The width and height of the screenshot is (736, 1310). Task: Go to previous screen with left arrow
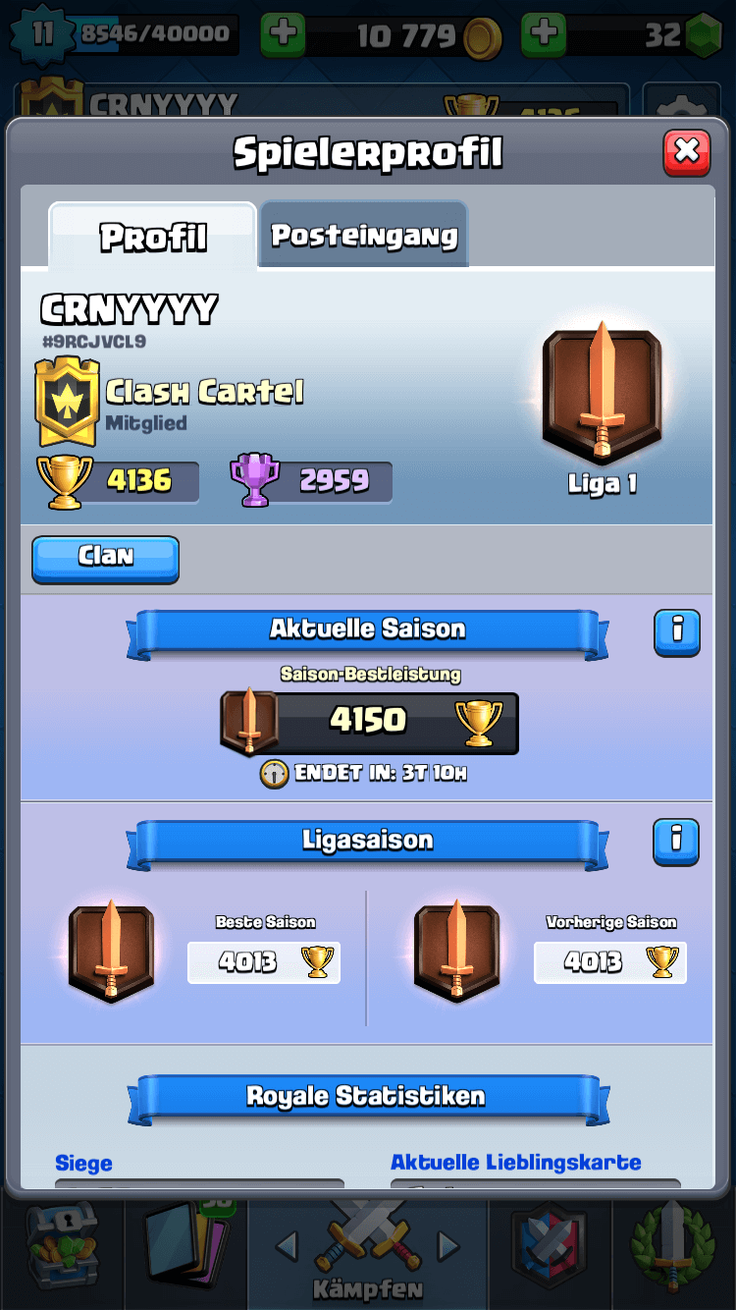click(x=287, y=1247)
